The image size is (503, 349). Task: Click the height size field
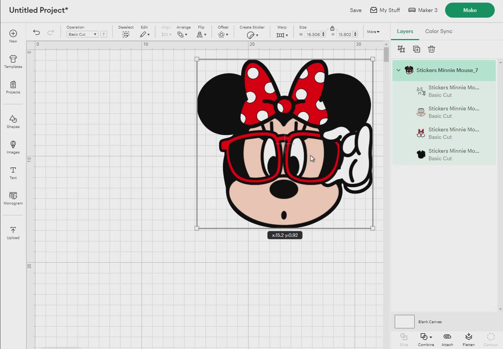pos(344,35)
